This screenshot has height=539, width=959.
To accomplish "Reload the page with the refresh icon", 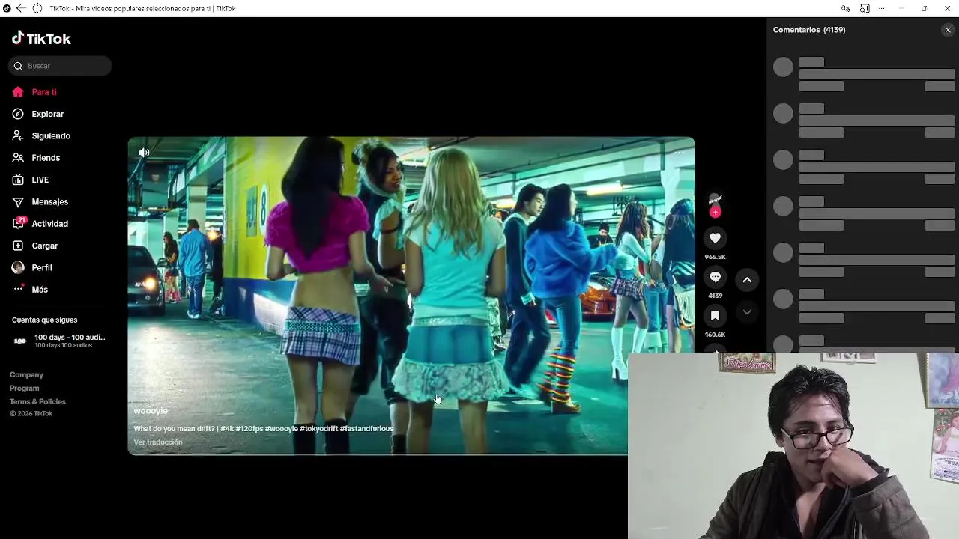I will pos(37,8).
